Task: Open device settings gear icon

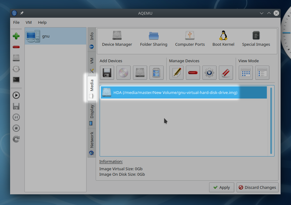Action: (209, 73)
